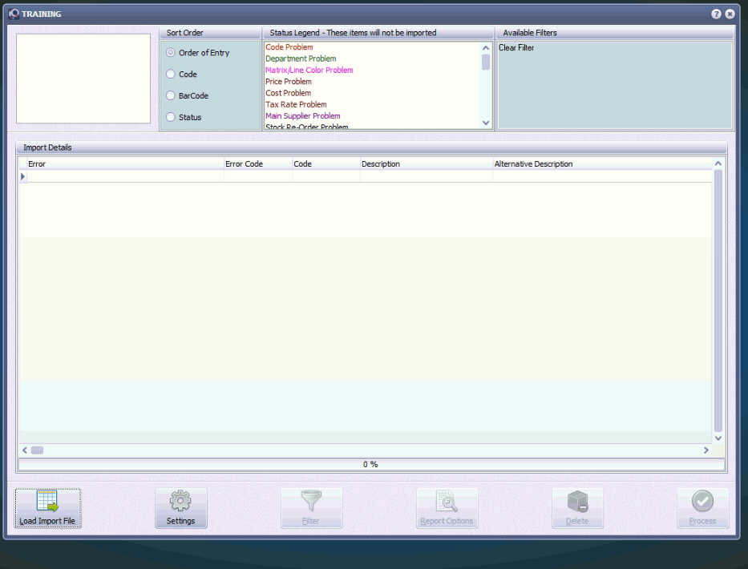748x569 pixels.
Task: Click the Filter funnel button
Action: [312, 508]
